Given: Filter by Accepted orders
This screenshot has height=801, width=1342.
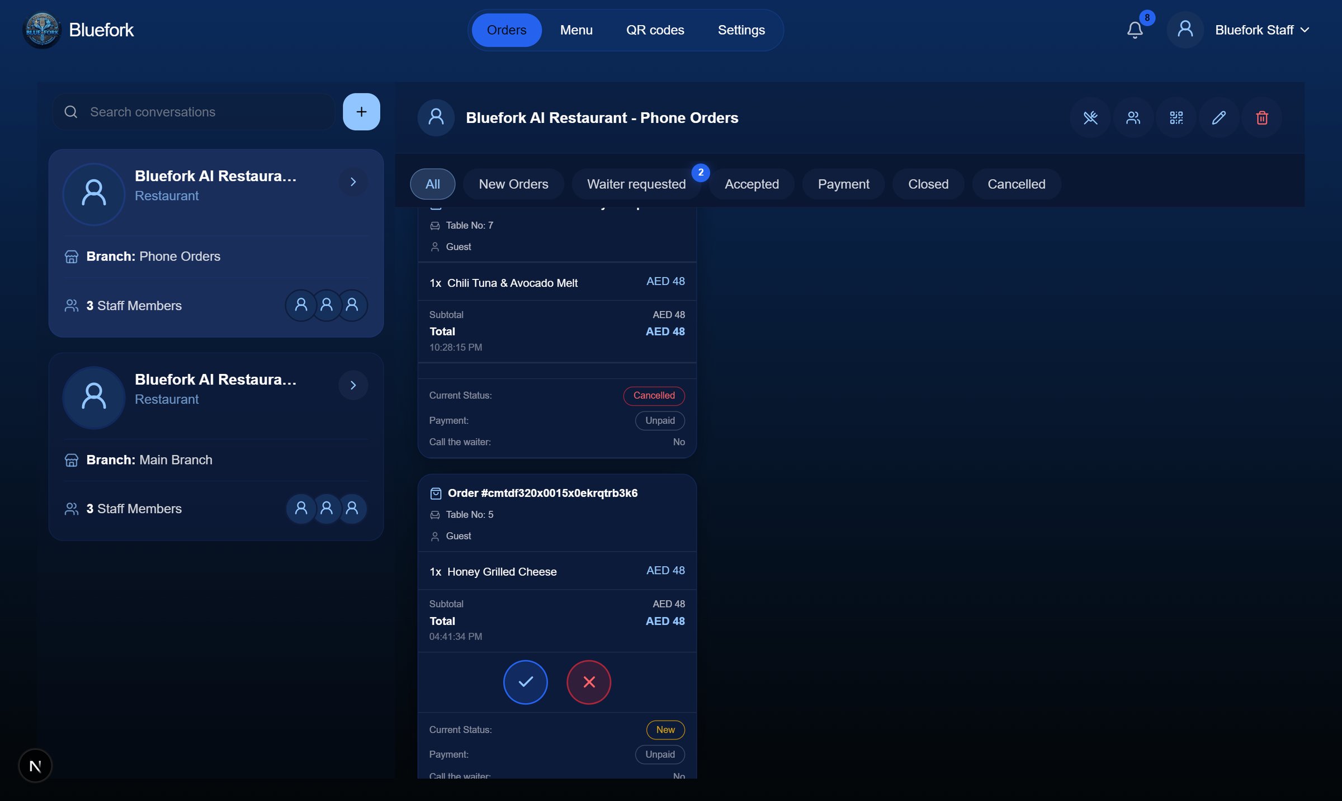Looking at the screenshot, I should pyautogui.click(x=752, y=184).
